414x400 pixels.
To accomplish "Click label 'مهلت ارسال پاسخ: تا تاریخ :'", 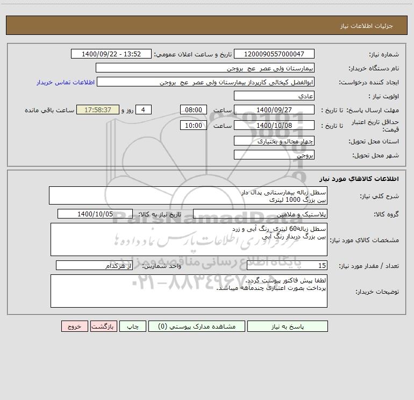I will tap(360, 110).
